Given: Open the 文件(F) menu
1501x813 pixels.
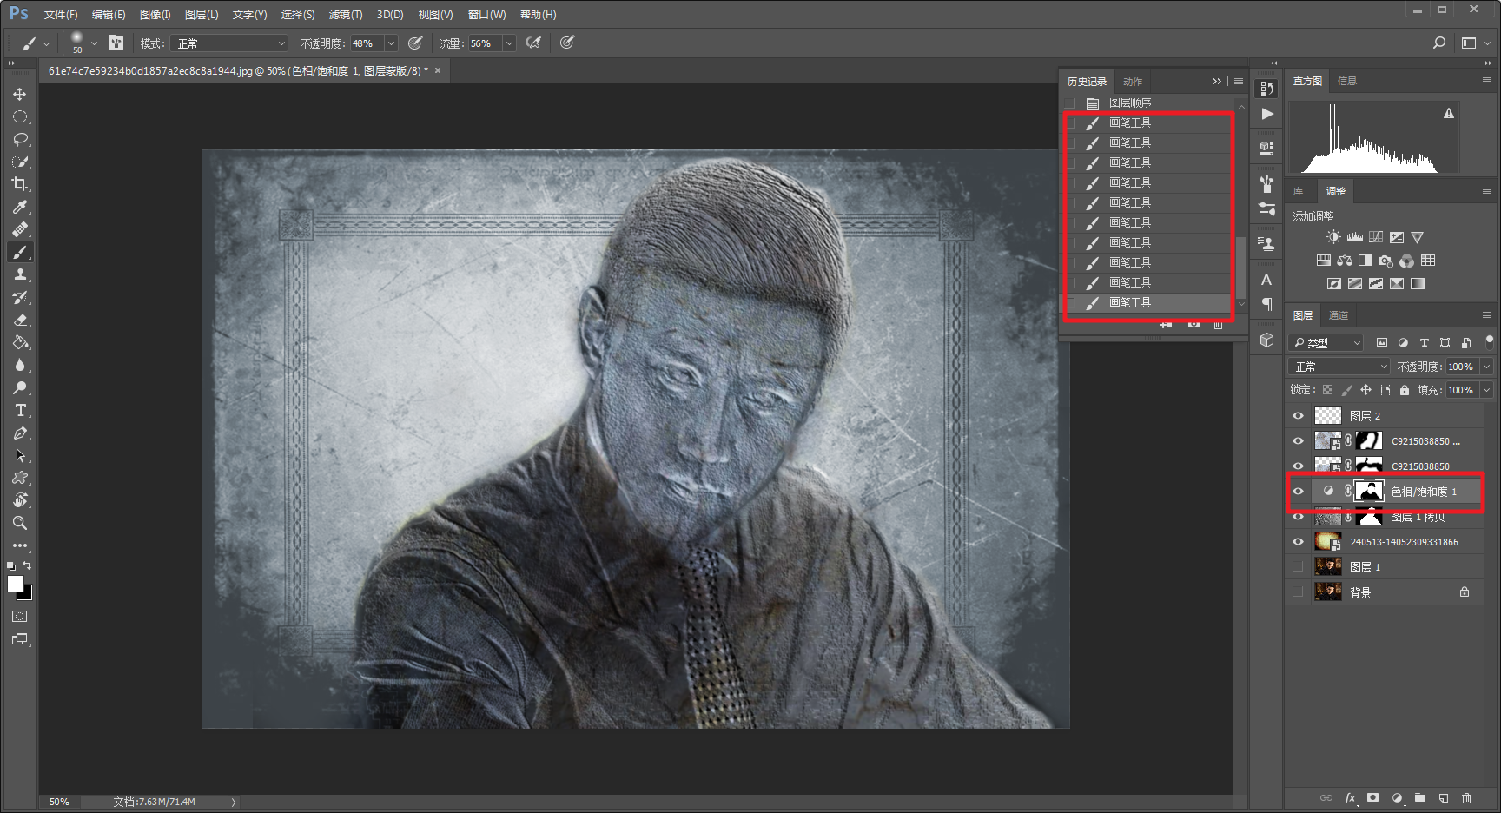Looking at the screenshot, I should click(x=61, y=15).
